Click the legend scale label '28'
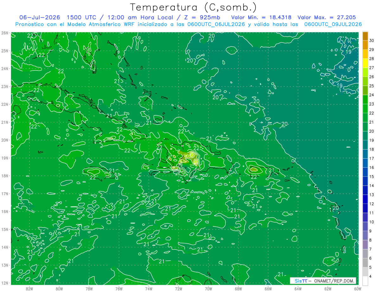 tap(371, 58)
